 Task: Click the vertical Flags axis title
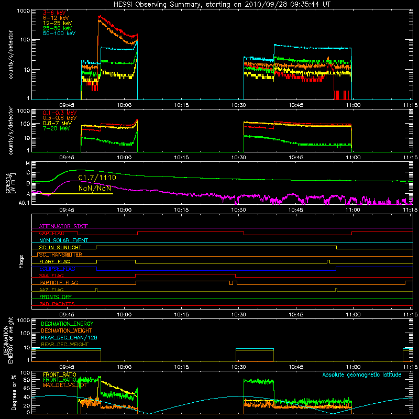coord(21,261)
